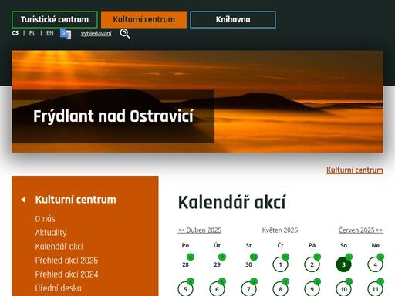Select the CS language option

(15, 33)
